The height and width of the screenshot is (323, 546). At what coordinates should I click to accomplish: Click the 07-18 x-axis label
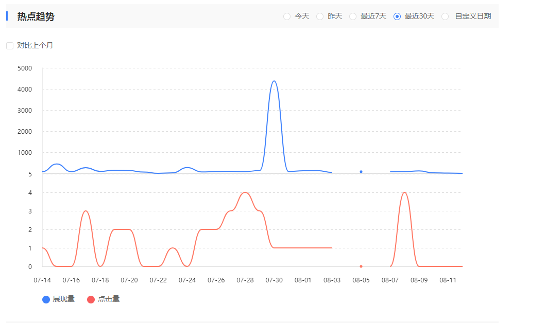click(100, 280)
